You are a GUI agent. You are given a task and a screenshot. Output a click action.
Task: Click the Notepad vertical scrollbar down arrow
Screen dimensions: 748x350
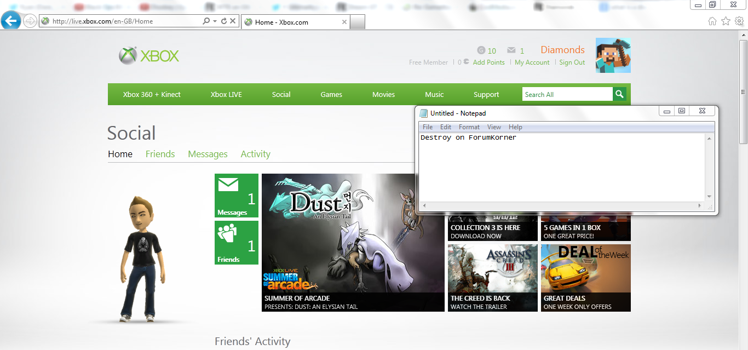coord(710,197)
